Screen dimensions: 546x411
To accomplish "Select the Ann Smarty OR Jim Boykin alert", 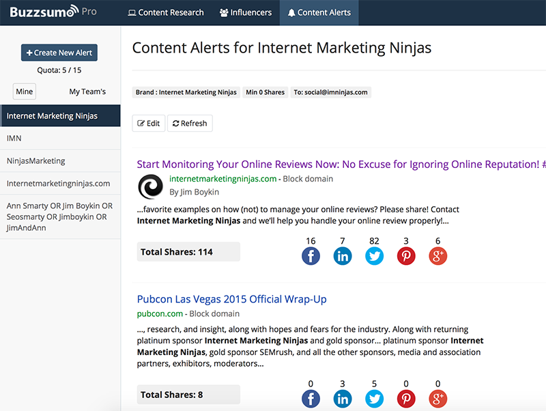I will pyautogui.click(x=60, y=216).
